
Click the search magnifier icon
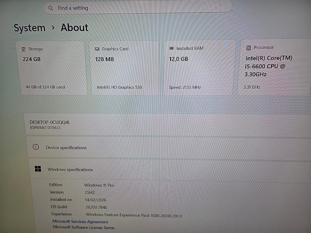[x=51, y=8]
